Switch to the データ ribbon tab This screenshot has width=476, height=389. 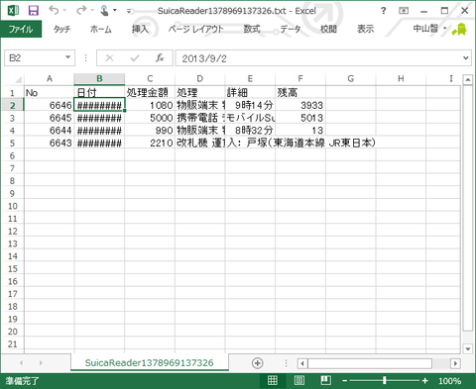tap(291, 29)
